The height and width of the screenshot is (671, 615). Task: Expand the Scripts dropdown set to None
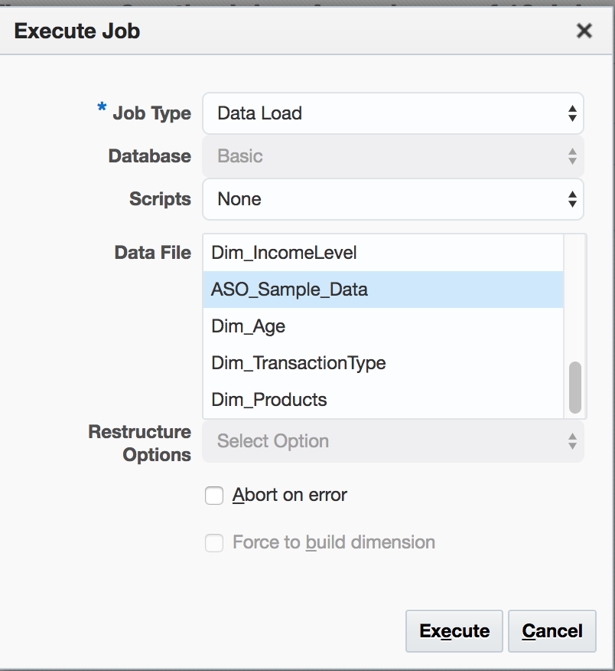click(x=392, y=199)
